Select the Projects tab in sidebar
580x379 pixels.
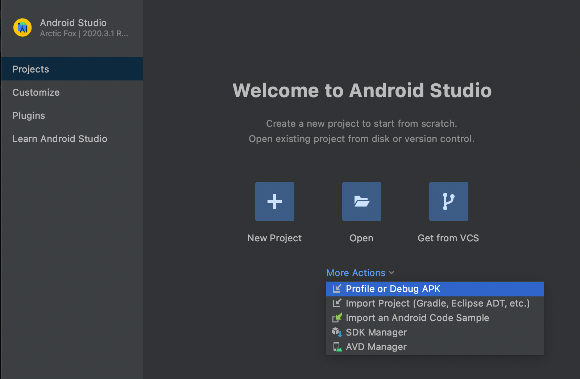[72, 69]
